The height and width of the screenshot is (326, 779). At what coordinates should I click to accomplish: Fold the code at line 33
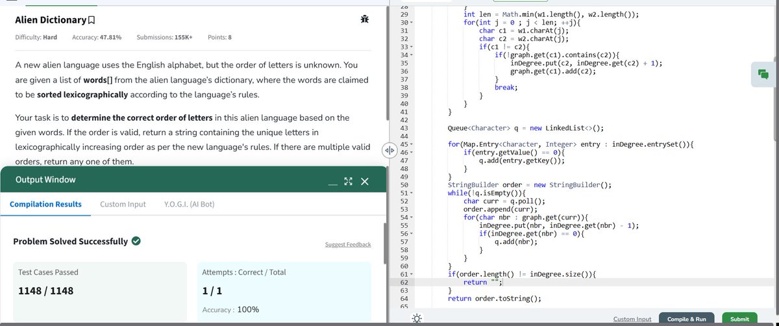click(411, 47)
